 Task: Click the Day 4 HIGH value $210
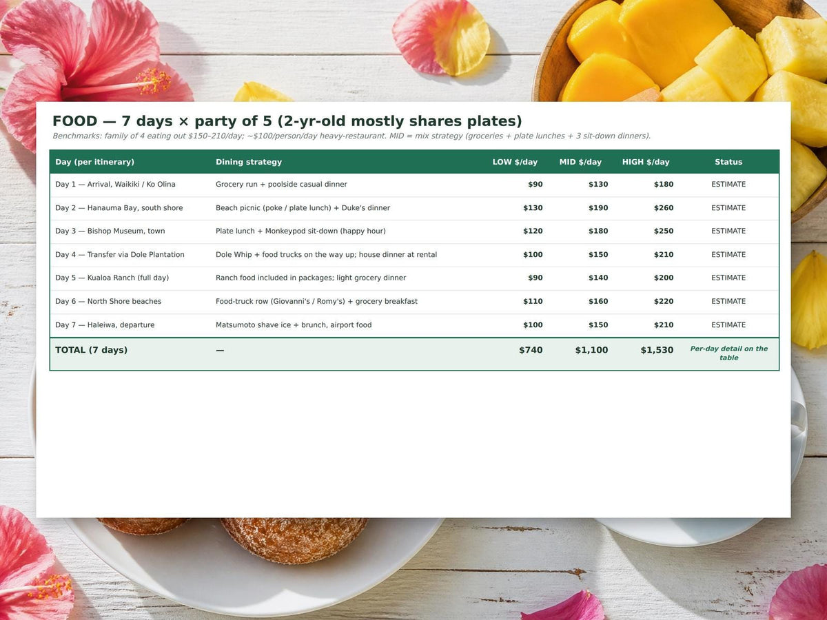click(x=664, y=255)
